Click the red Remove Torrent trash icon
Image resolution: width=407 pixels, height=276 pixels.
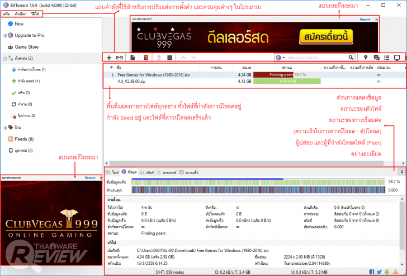(146, 58)
